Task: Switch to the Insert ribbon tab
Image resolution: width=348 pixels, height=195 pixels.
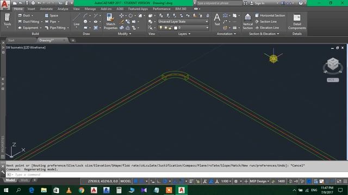Action: (31, 9)
